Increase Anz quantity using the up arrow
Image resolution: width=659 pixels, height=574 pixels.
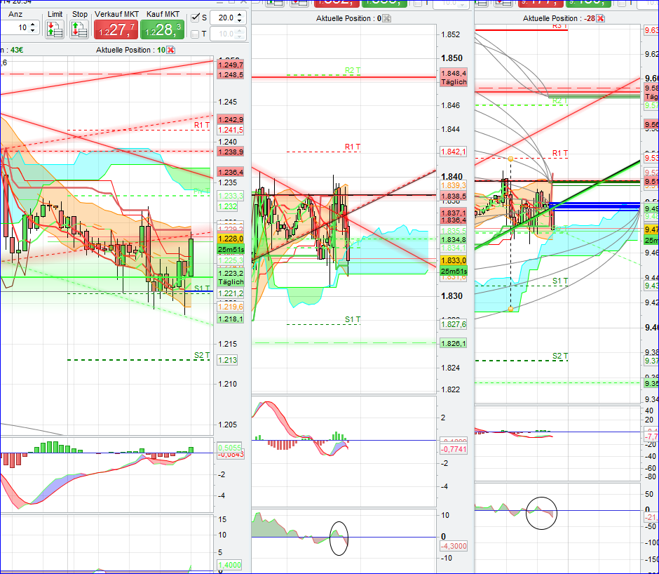pos(32,24)
